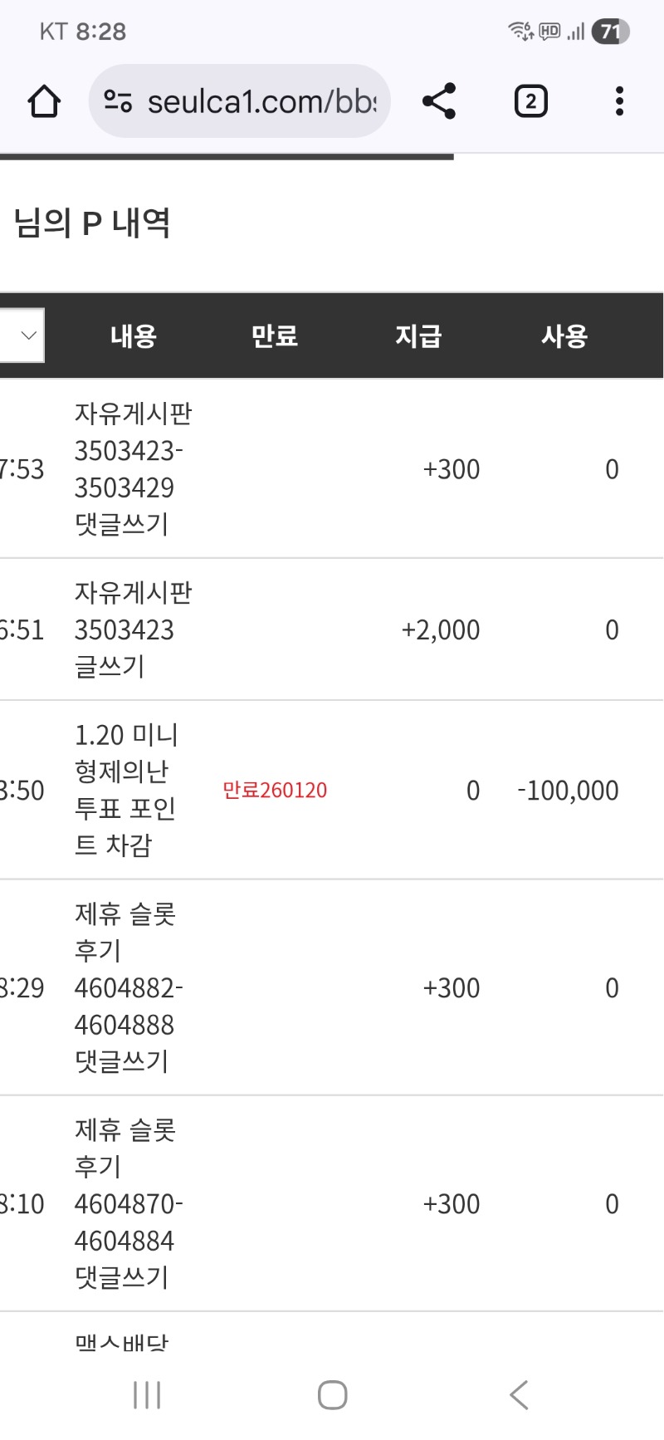Open the tab switcher showing 2 tabs
The image size is (664, 1440).
pos(530,101)
